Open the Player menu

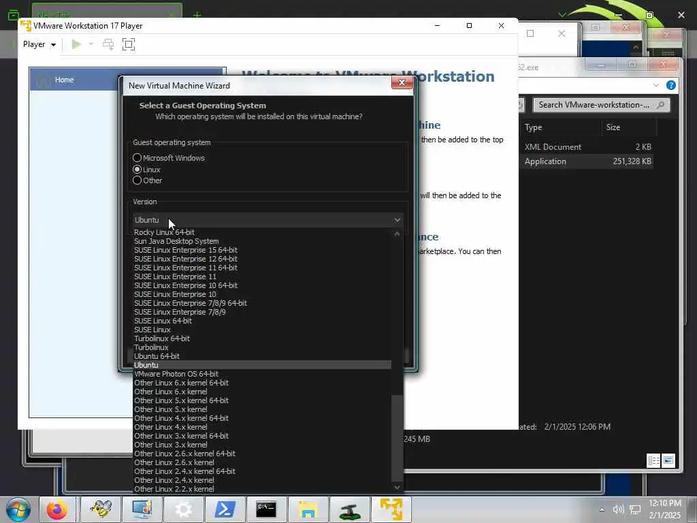click(39, 44)
